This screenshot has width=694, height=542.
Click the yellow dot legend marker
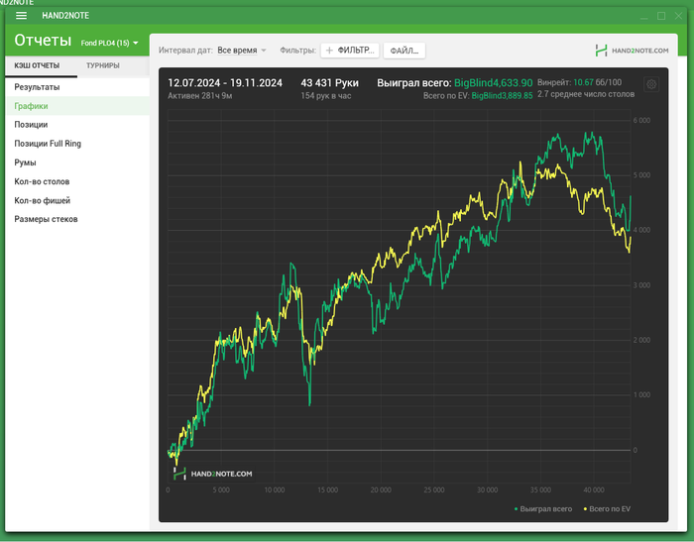tap(585, 509)
